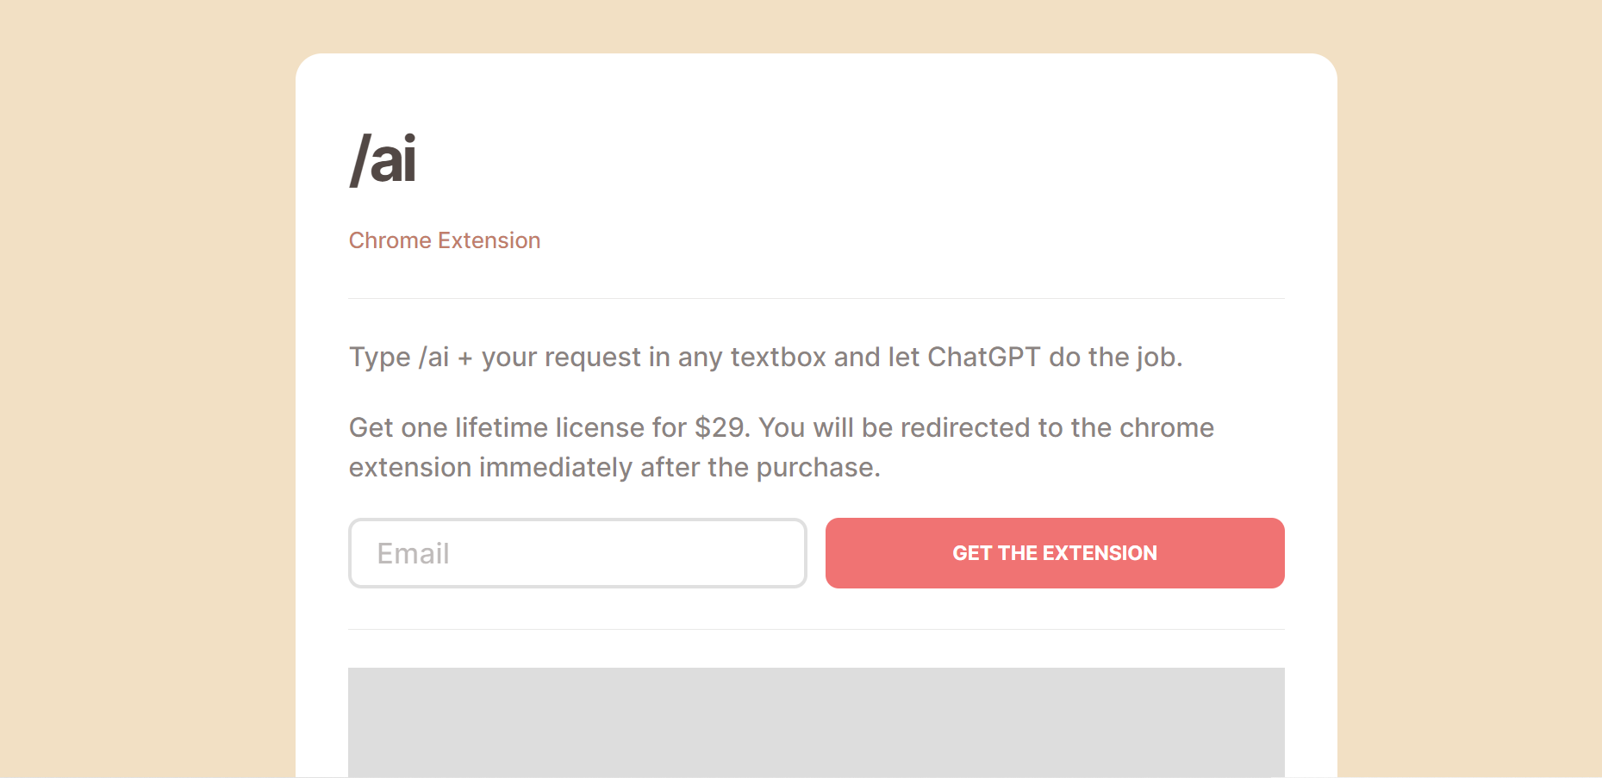Image resolution: width=1602 pixels, height=778 pixels.
Task: Select the Chrome Extension subtitle
Action: [445, 240]
